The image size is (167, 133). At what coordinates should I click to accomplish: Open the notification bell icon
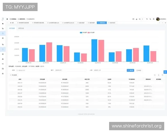[x=154, y=19]
